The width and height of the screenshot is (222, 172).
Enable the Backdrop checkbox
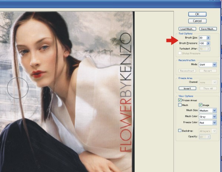coord(180,130)
